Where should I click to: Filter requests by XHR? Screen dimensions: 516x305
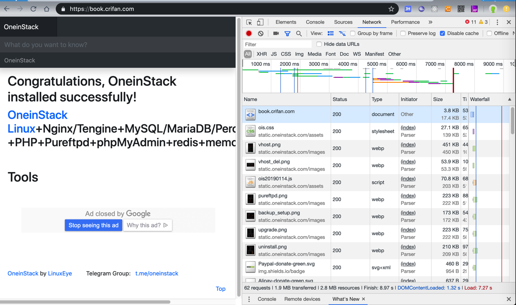262,54
